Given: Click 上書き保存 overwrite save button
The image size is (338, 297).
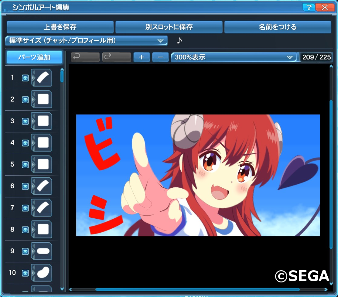Looking at the screenshot, I should pyautogui.click(x=60, y=27).
